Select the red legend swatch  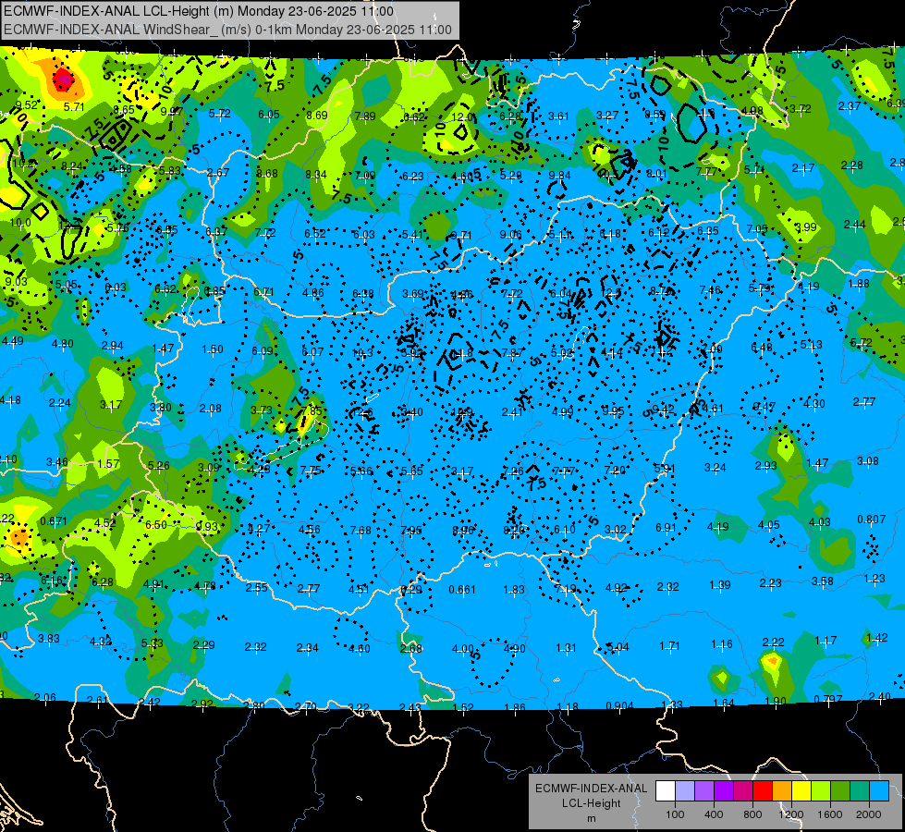coord(763,791)
